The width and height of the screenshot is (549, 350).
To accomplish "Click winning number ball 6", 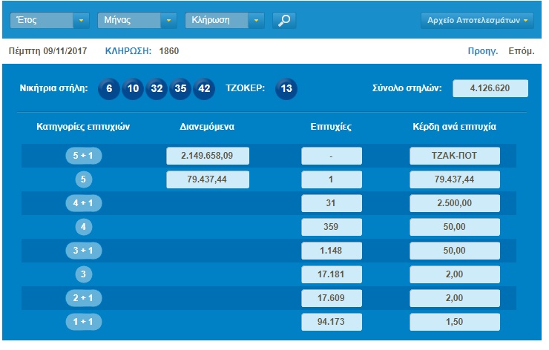I will tap(109, 88).
